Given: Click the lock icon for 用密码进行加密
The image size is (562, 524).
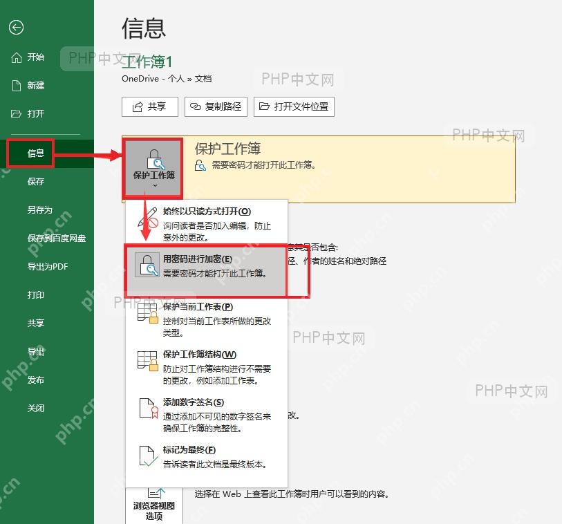Looking at the screenshot, I should 148,265.
